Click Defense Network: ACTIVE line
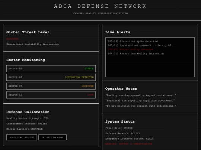This screenshot has width=201, height=150. [123, 133]
